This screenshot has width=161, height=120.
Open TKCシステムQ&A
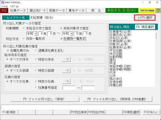[147, 10]
